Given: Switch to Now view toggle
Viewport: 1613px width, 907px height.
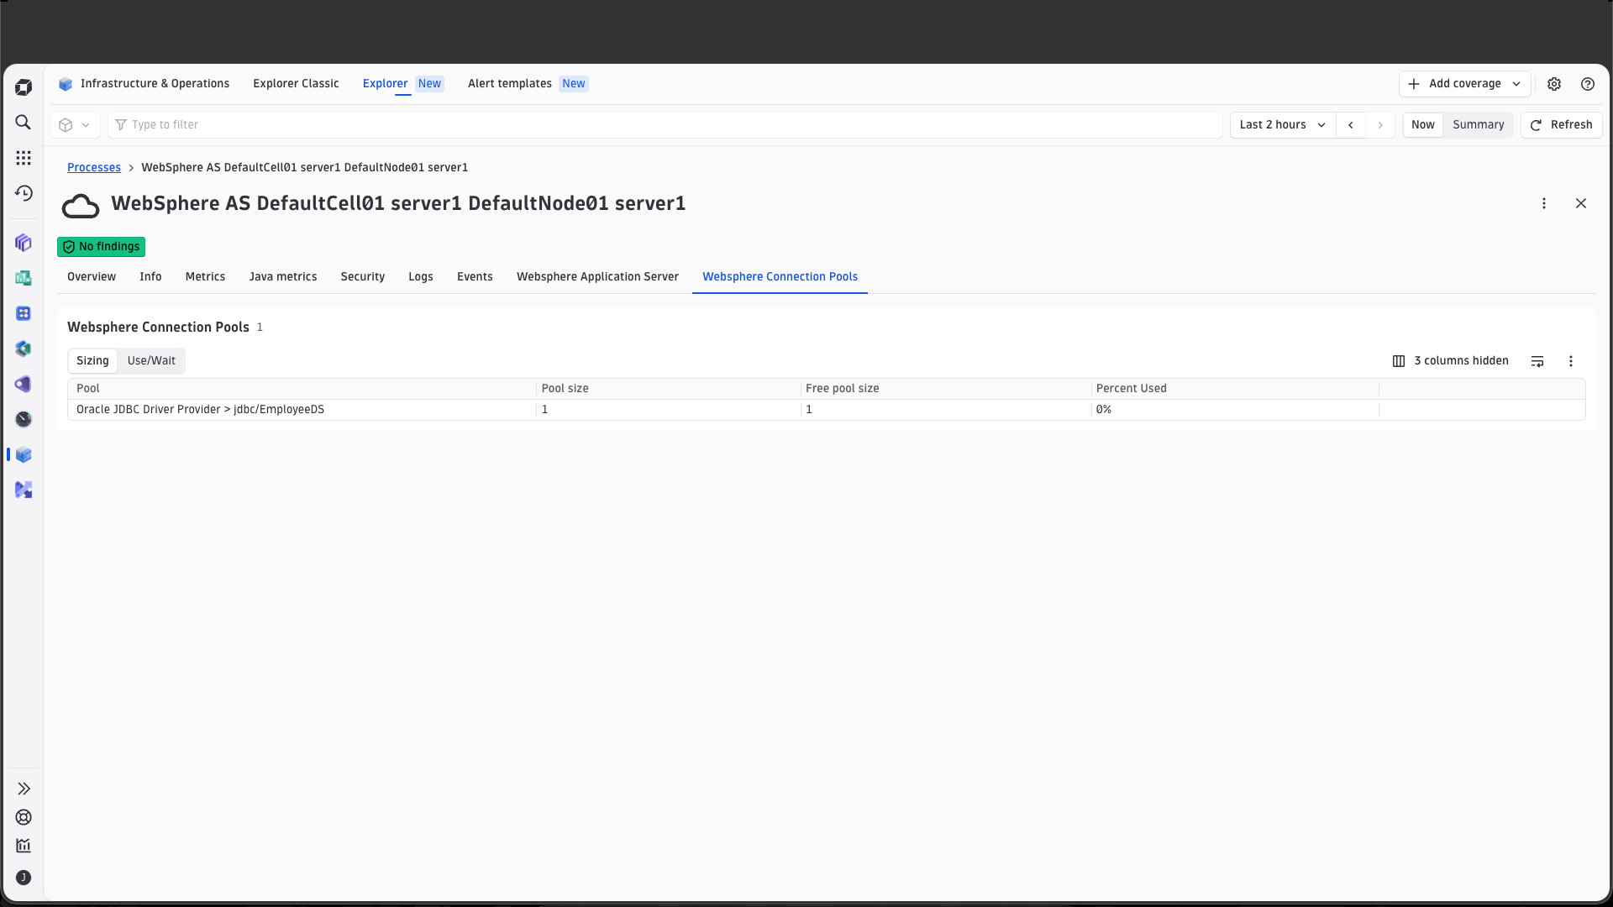Looking at the screenshot, I should [x=1423, y=125].
